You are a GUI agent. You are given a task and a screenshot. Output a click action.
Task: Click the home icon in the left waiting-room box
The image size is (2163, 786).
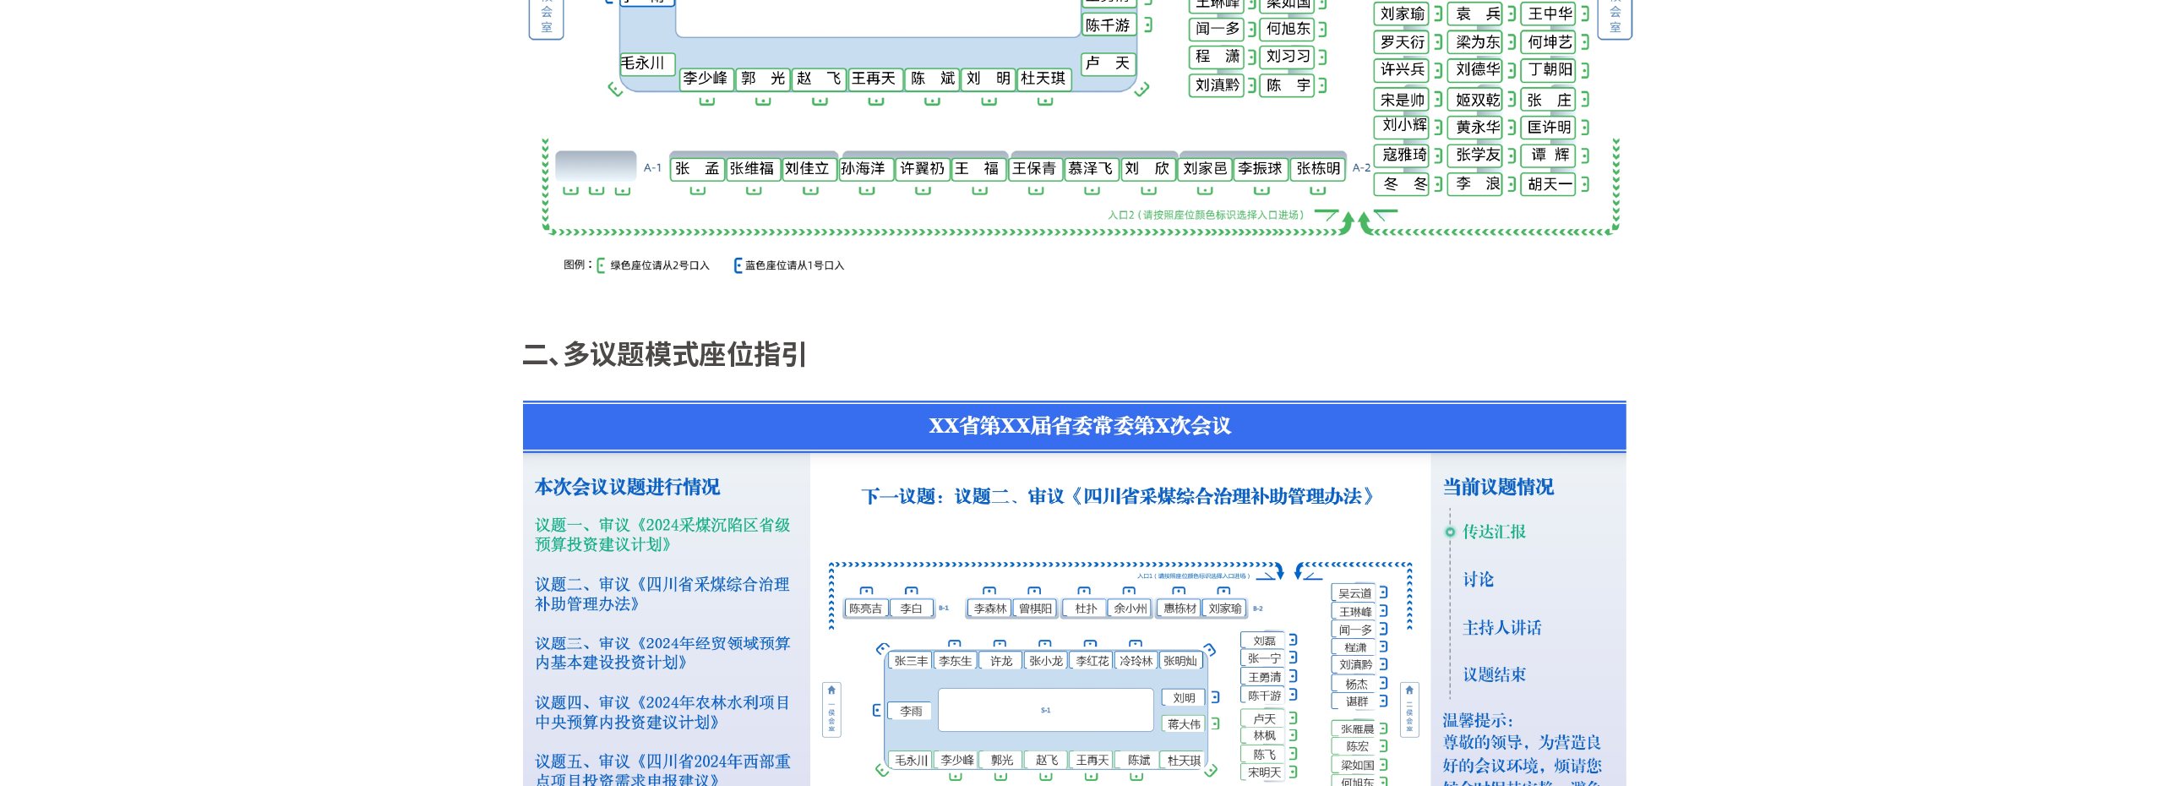point(831,690)
